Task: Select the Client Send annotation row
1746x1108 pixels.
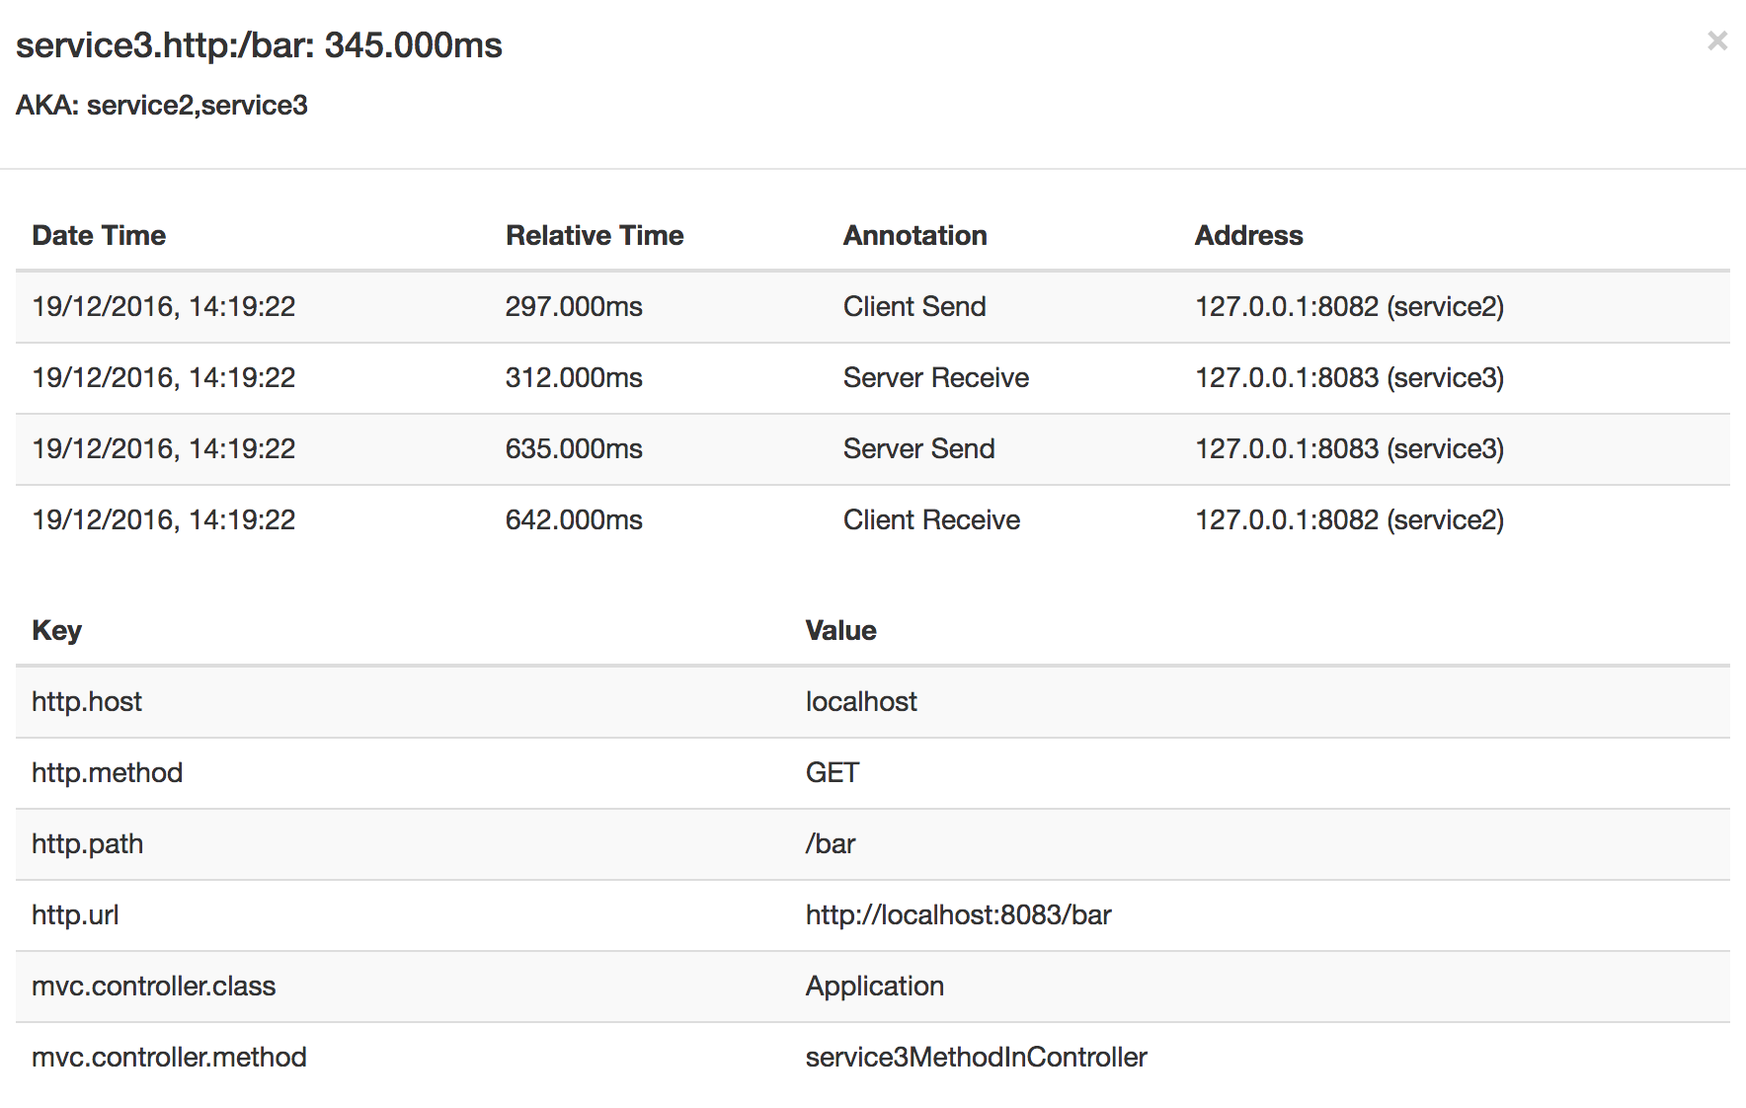Action: tap(873, 307)
